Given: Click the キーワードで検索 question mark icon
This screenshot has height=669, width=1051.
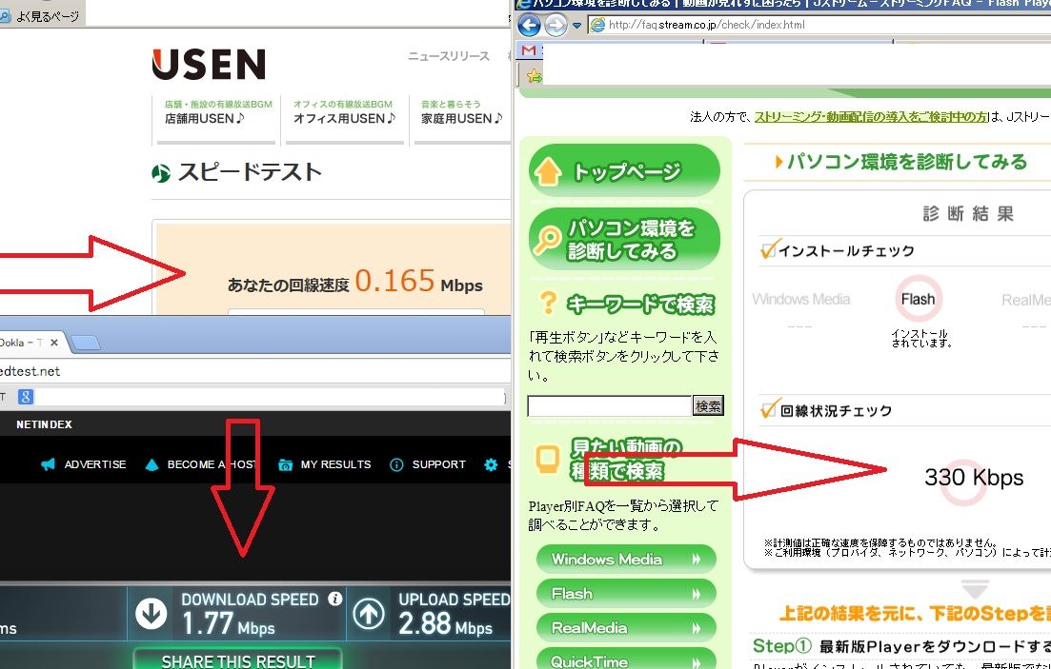Looking at the screenshot, I should (548, 304).
